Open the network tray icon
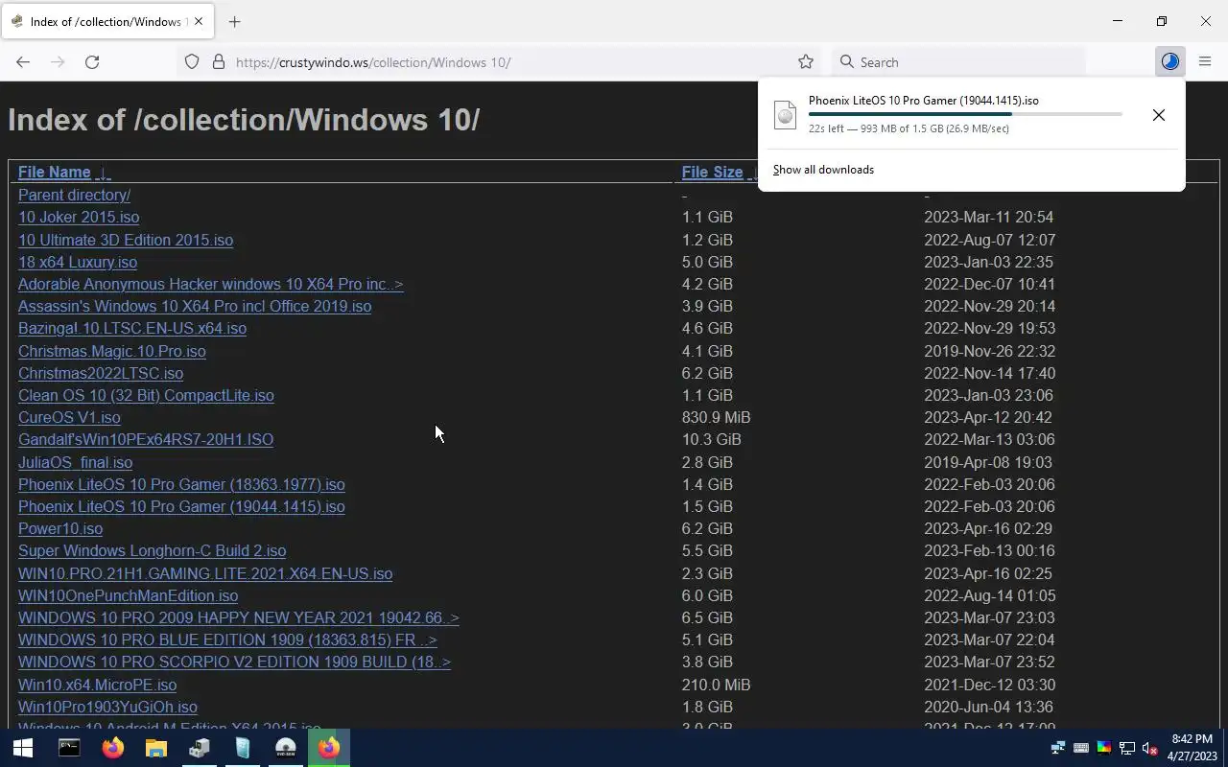This screenshot has width=1228, height=767. click(x=1127, y=748)
